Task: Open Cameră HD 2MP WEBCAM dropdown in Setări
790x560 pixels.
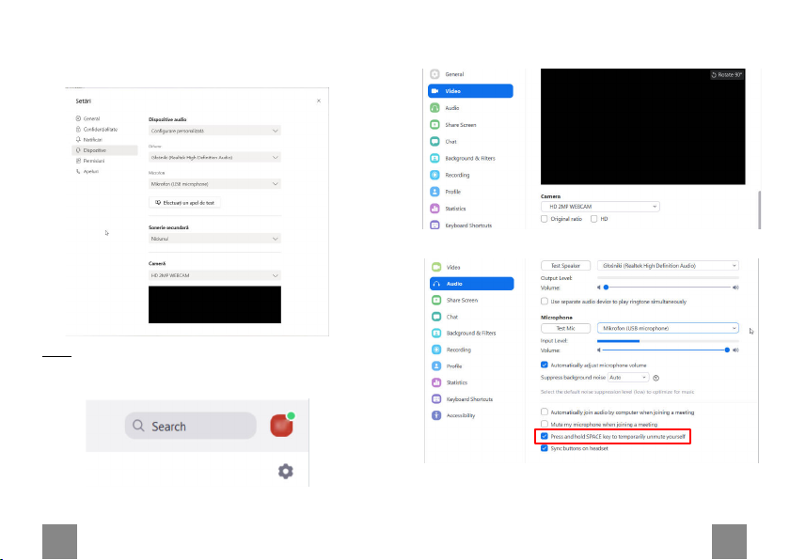Action: click(214, 275)
